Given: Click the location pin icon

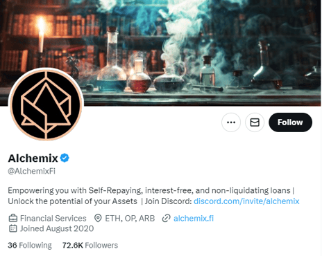Looking at the screenshot, I should [98, 218].
